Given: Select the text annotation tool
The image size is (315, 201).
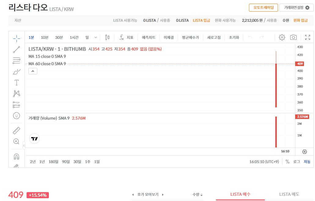Looking at the screenshot, I should coord(16,83).
